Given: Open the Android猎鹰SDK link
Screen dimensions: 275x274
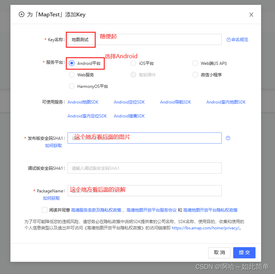Looking at the screenshot, I should point(129,116).
